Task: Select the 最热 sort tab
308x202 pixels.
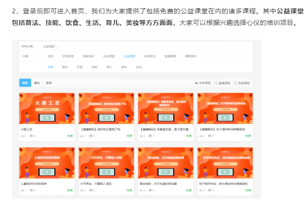Action: point(37,83)
